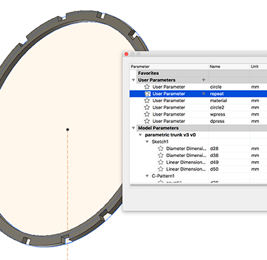Viewport: 267px width, 260px height.
Task: Click the mm unit for material
Action: (x=255, y=101)
